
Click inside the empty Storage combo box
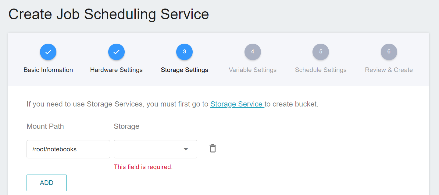tap(155, 149)
